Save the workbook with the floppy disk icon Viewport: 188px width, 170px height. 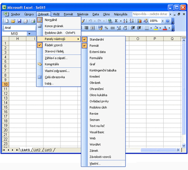(x=19, y=21)
